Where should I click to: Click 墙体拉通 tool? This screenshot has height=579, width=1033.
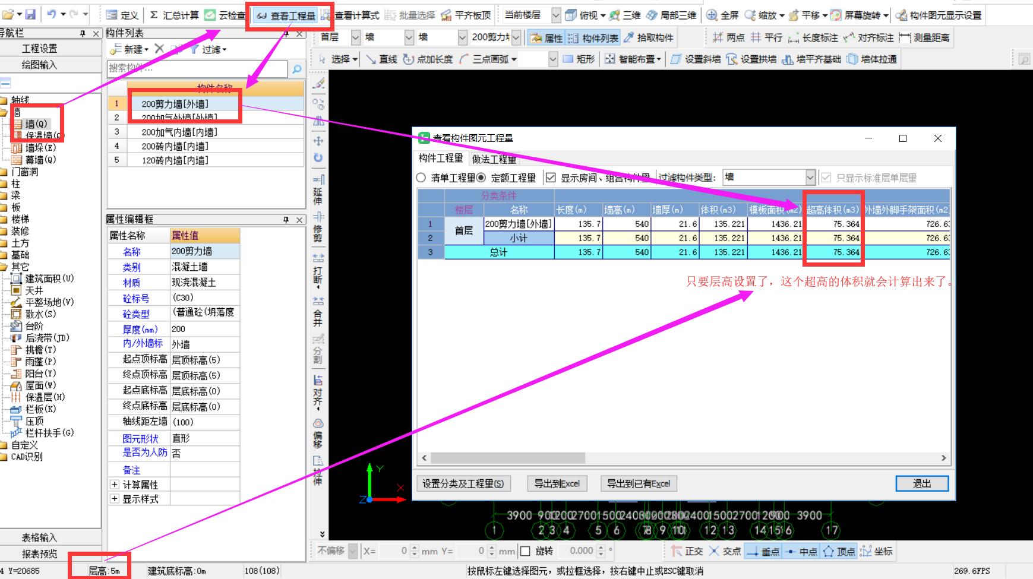[872, 59]
